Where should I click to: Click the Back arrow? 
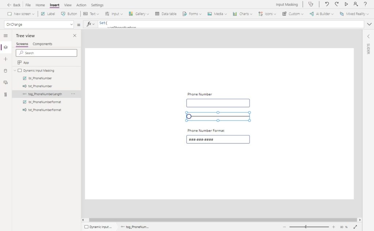pos(9,5)
